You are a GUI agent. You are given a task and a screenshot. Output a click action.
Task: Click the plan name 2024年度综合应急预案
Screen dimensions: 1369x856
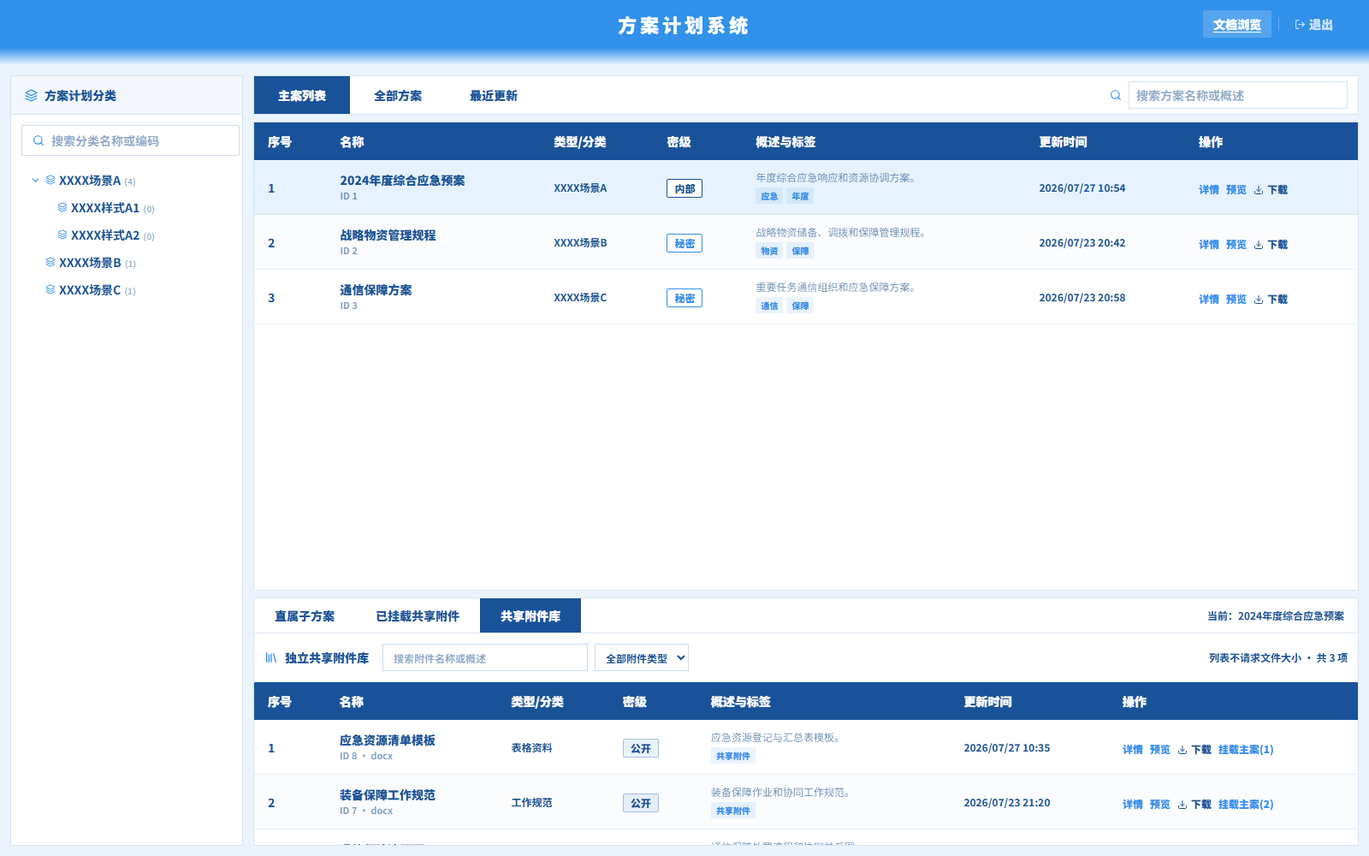402,181
